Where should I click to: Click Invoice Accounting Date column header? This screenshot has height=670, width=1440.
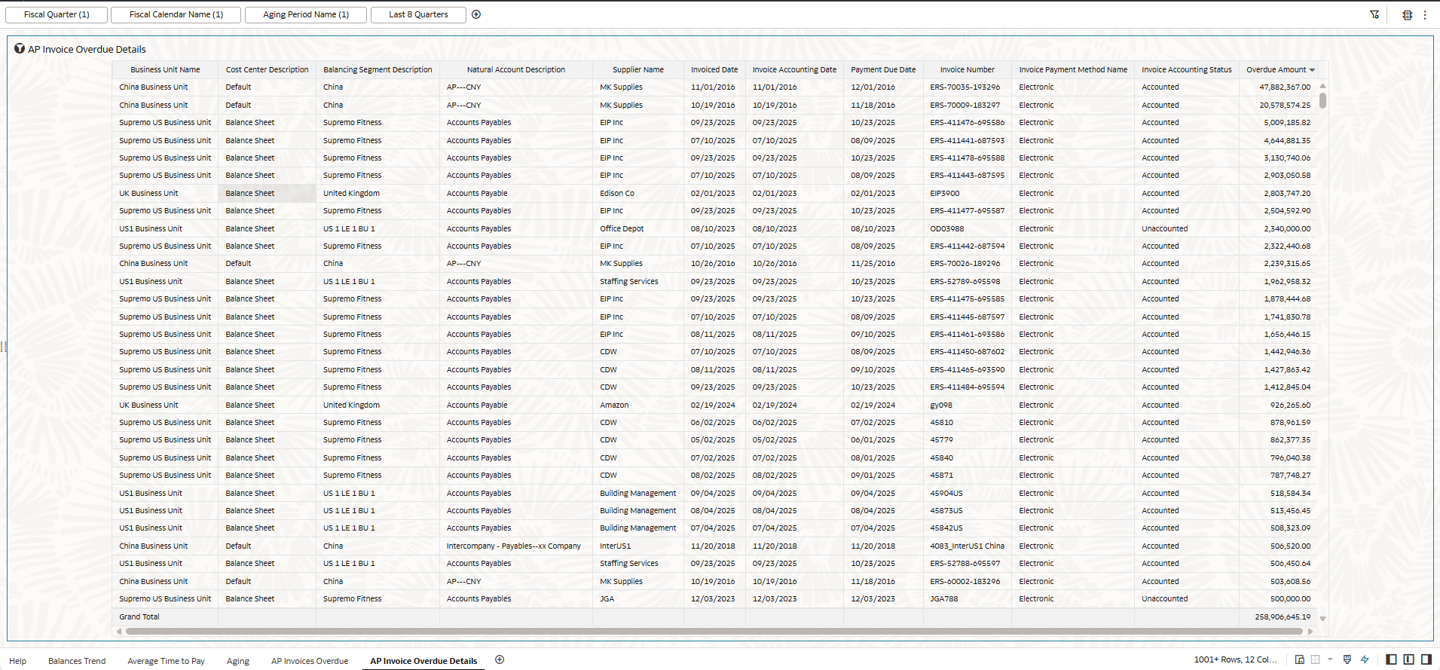coord(794,69)
